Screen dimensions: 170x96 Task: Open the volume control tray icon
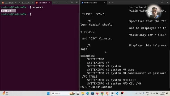coord(154,93)
